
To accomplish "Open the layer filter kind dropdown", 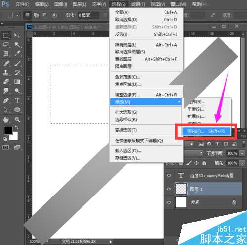I will (x=192, y=144).
